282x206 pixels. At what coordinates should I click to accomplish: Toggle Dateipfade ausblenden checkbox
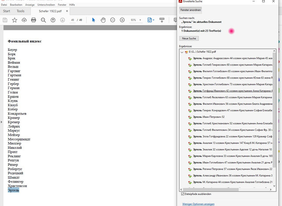[183, 194]
